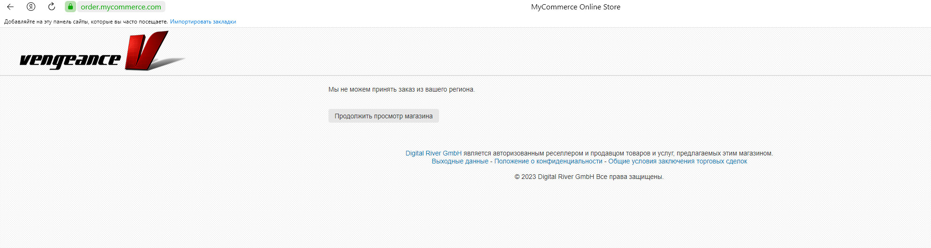Open Положение о конфиденциальности privacy link
Screen dimensions: 931x248
tap(548, 161)
